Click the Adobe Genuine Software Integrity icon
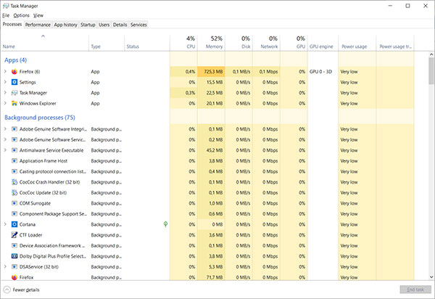This screenshot has height=299, width=435. point(14,129)
